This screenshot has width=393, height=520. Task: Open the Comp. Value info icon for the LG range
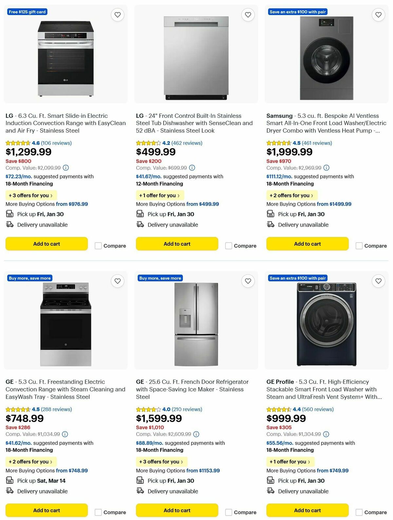point(66,168)
